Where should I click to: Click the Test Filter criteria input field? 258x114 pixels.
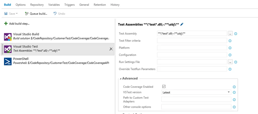click(x=192, y=41)
